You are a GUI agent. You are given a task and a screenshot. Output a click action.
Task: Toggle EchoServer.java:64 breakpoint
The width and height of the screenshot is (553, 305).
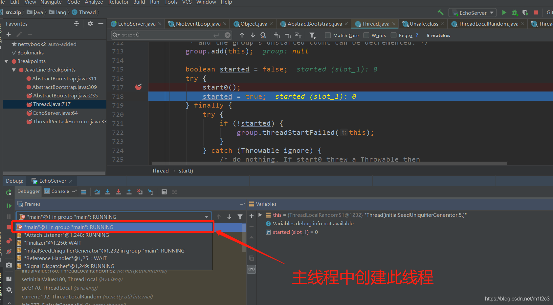29,113
